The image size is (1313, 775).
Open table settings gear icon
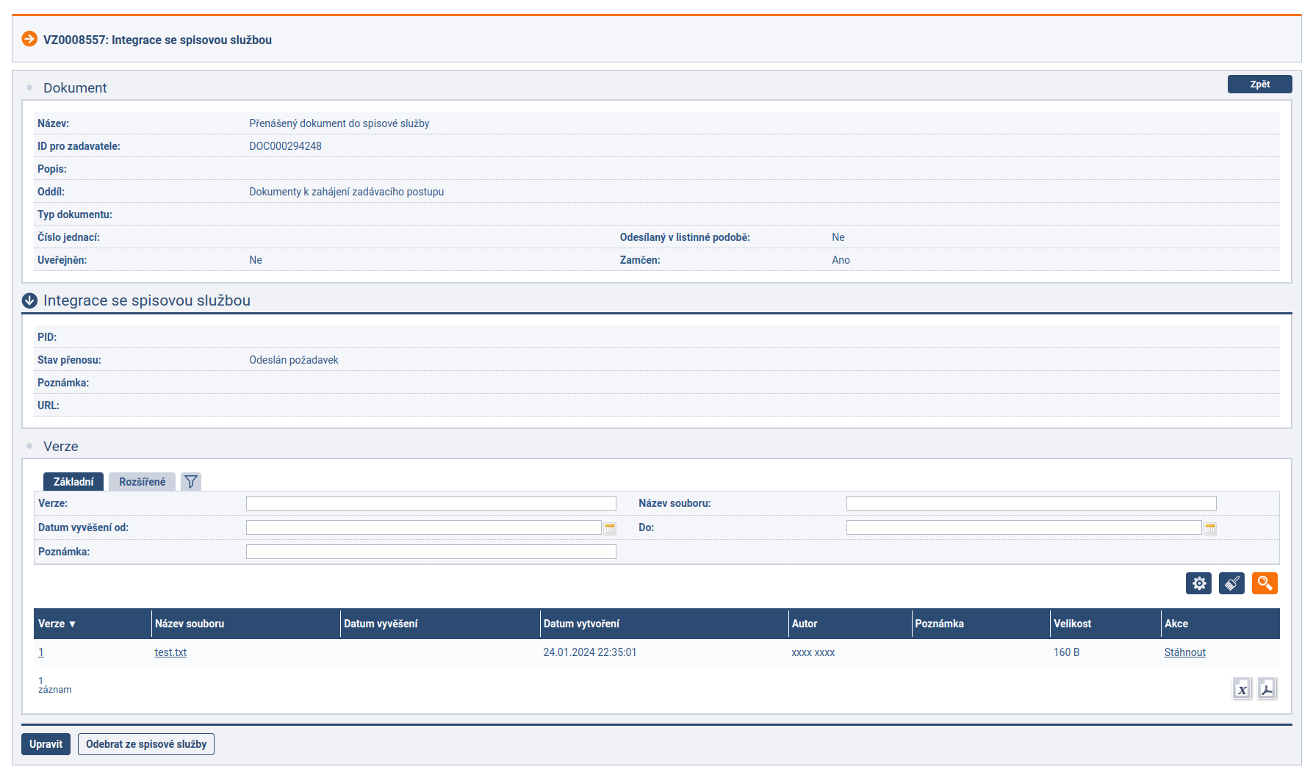click(1198, 583)
